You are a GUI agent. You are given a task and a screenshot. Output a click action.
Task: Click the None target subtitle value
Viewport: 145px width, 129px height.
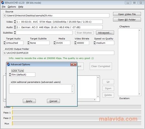point(39,43)
